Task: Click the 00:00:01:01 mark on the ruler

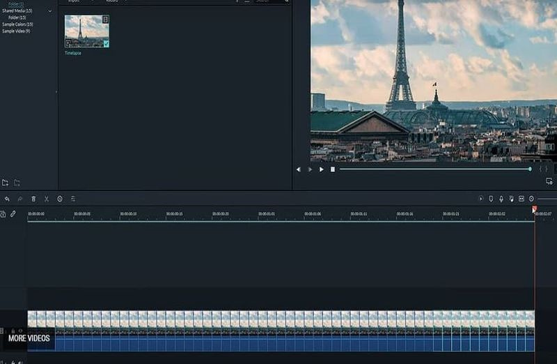Action: pos(267,214)
